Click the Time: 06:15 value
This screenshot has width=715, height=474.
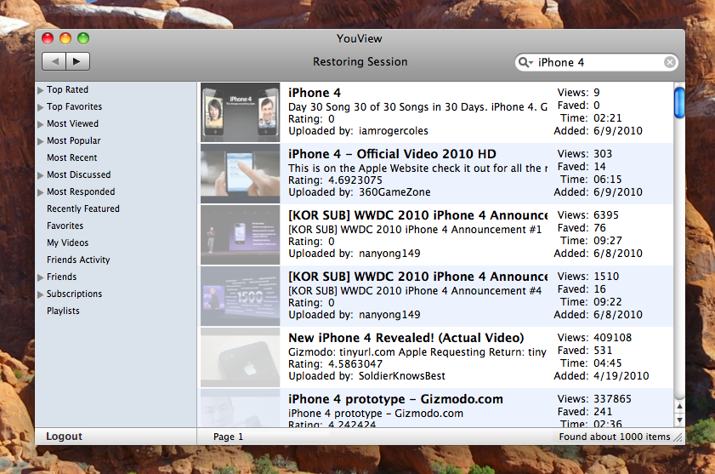pyautogui.click(x=607, y=180)
